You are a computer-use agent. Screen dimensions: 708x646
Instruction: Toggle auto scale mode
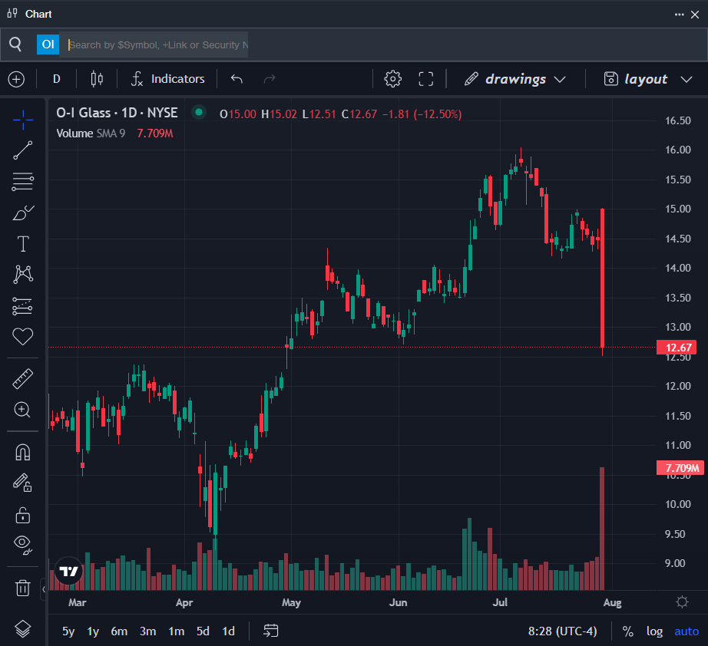[x=686, y=631]
